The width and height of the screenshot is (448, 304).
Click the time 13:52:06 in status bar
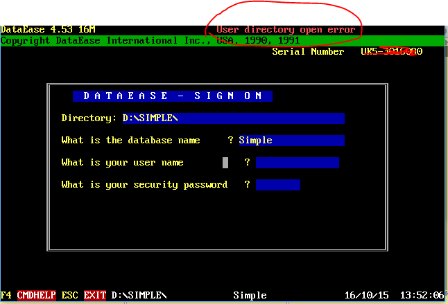point(422,295)
